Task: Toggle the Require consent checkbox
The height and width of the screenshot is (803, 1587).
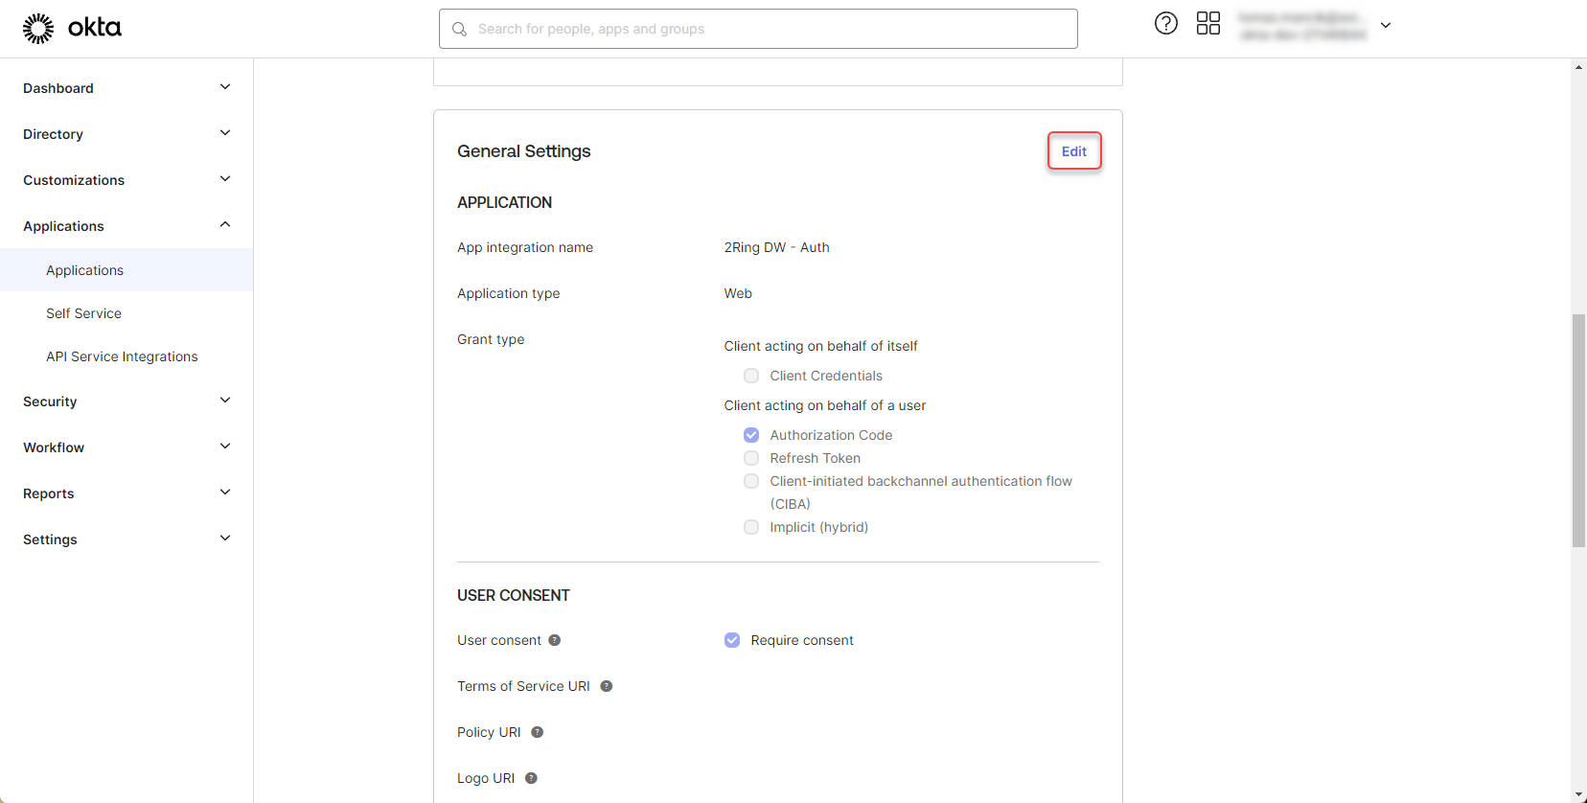Action: (732, 640)
